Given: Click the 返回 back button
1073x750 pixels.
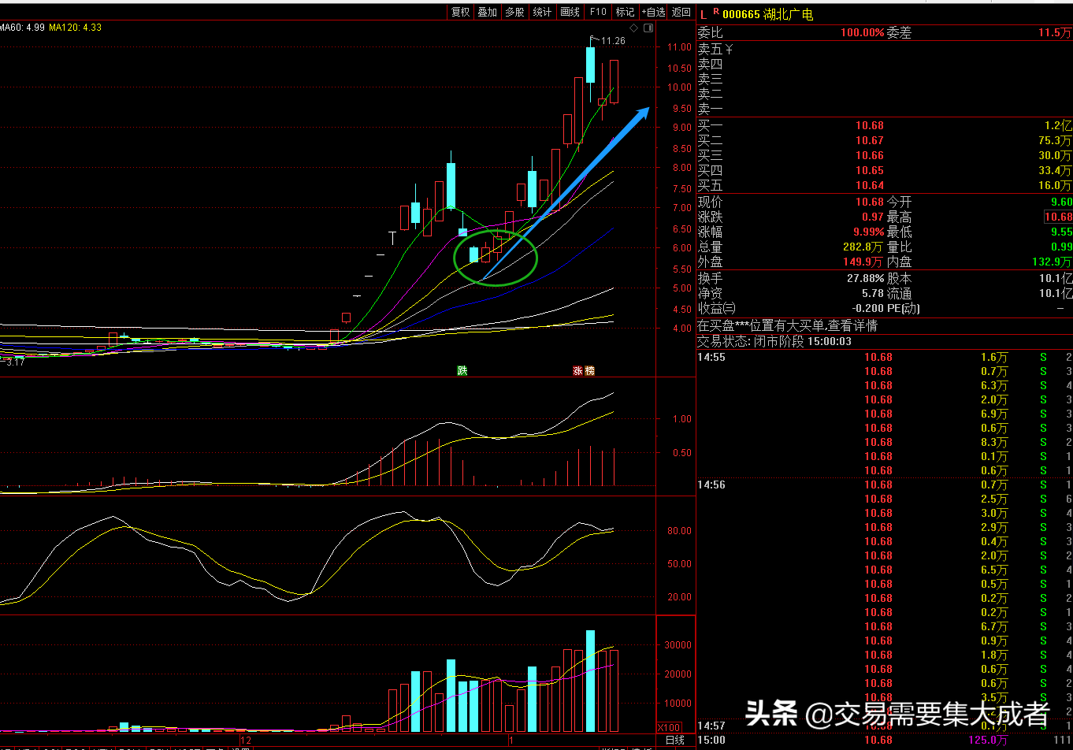Looking at the screenshot, I should coord(681,12).
